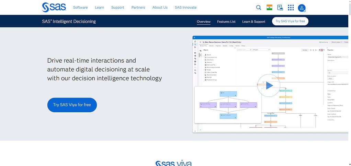Open the site search magnifier
The width and height of the screenshot is (351, 166).
[259, 8]
